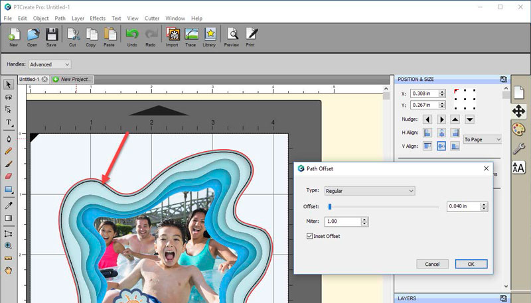Detach the Position & Size panel
The height and width of the screenshot is (303, 531).
coord(504,79)
